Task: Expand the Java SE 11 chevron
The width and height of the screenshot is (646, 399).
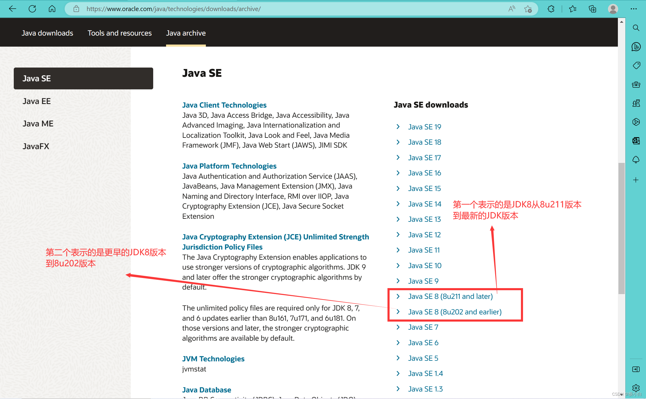Action: (x=398, y=250)
